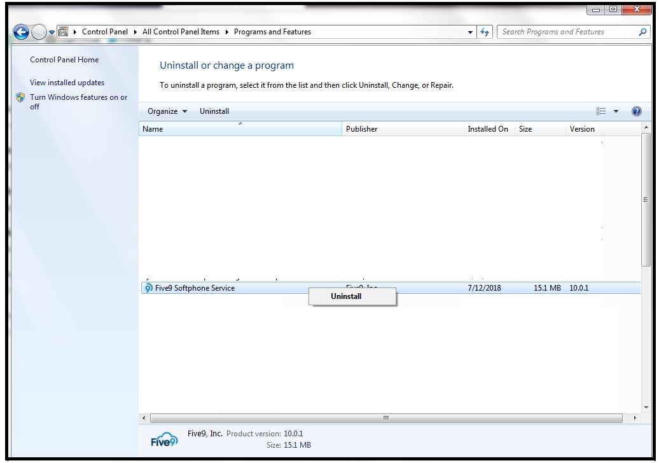Sort by the Size column header
659x463 pixels.
(x=540, y=129)
